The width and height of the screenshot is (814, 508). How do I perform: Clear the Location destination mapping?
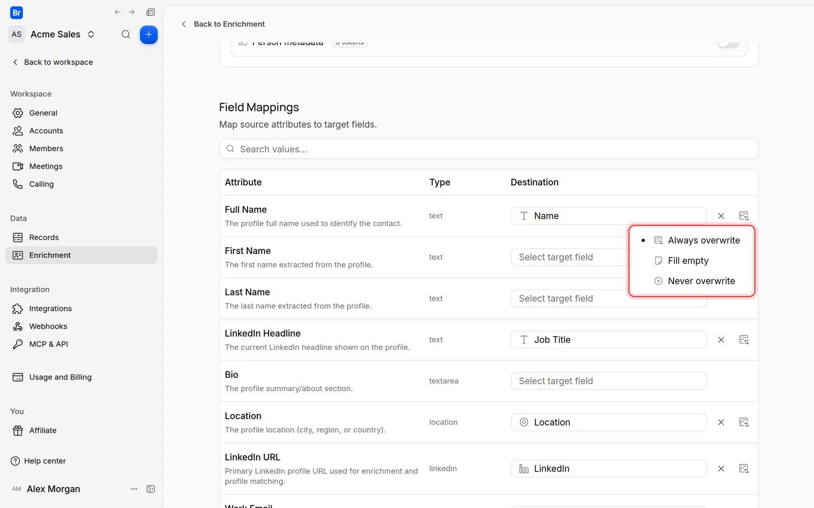pos(721,422)
